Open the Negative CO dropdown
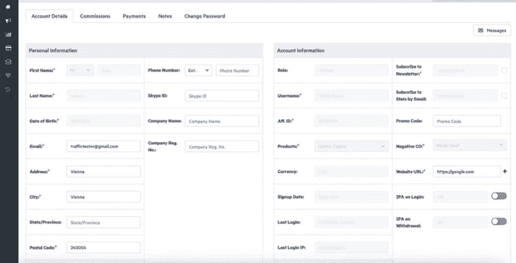The width and height of the screenshot is (516, 263). point(470,145)
